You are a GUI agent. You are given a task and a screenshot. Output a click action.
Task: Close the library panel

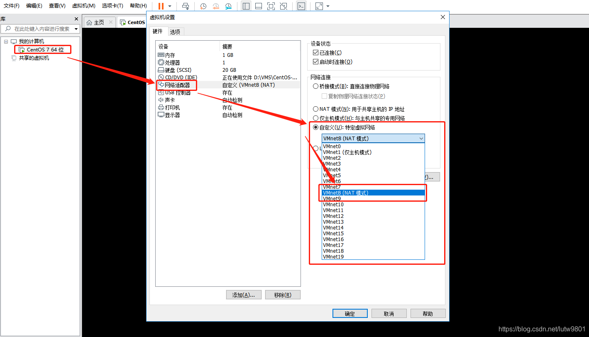tap(76, 19)
